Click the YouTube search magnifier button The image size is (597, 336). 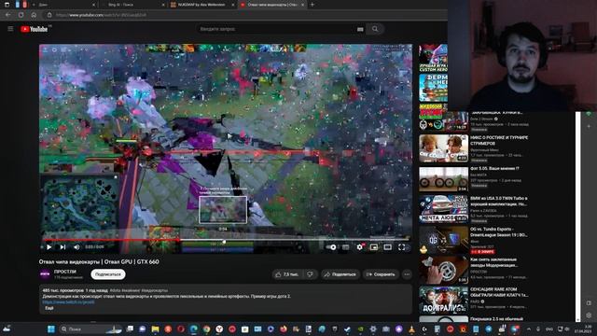375,29
